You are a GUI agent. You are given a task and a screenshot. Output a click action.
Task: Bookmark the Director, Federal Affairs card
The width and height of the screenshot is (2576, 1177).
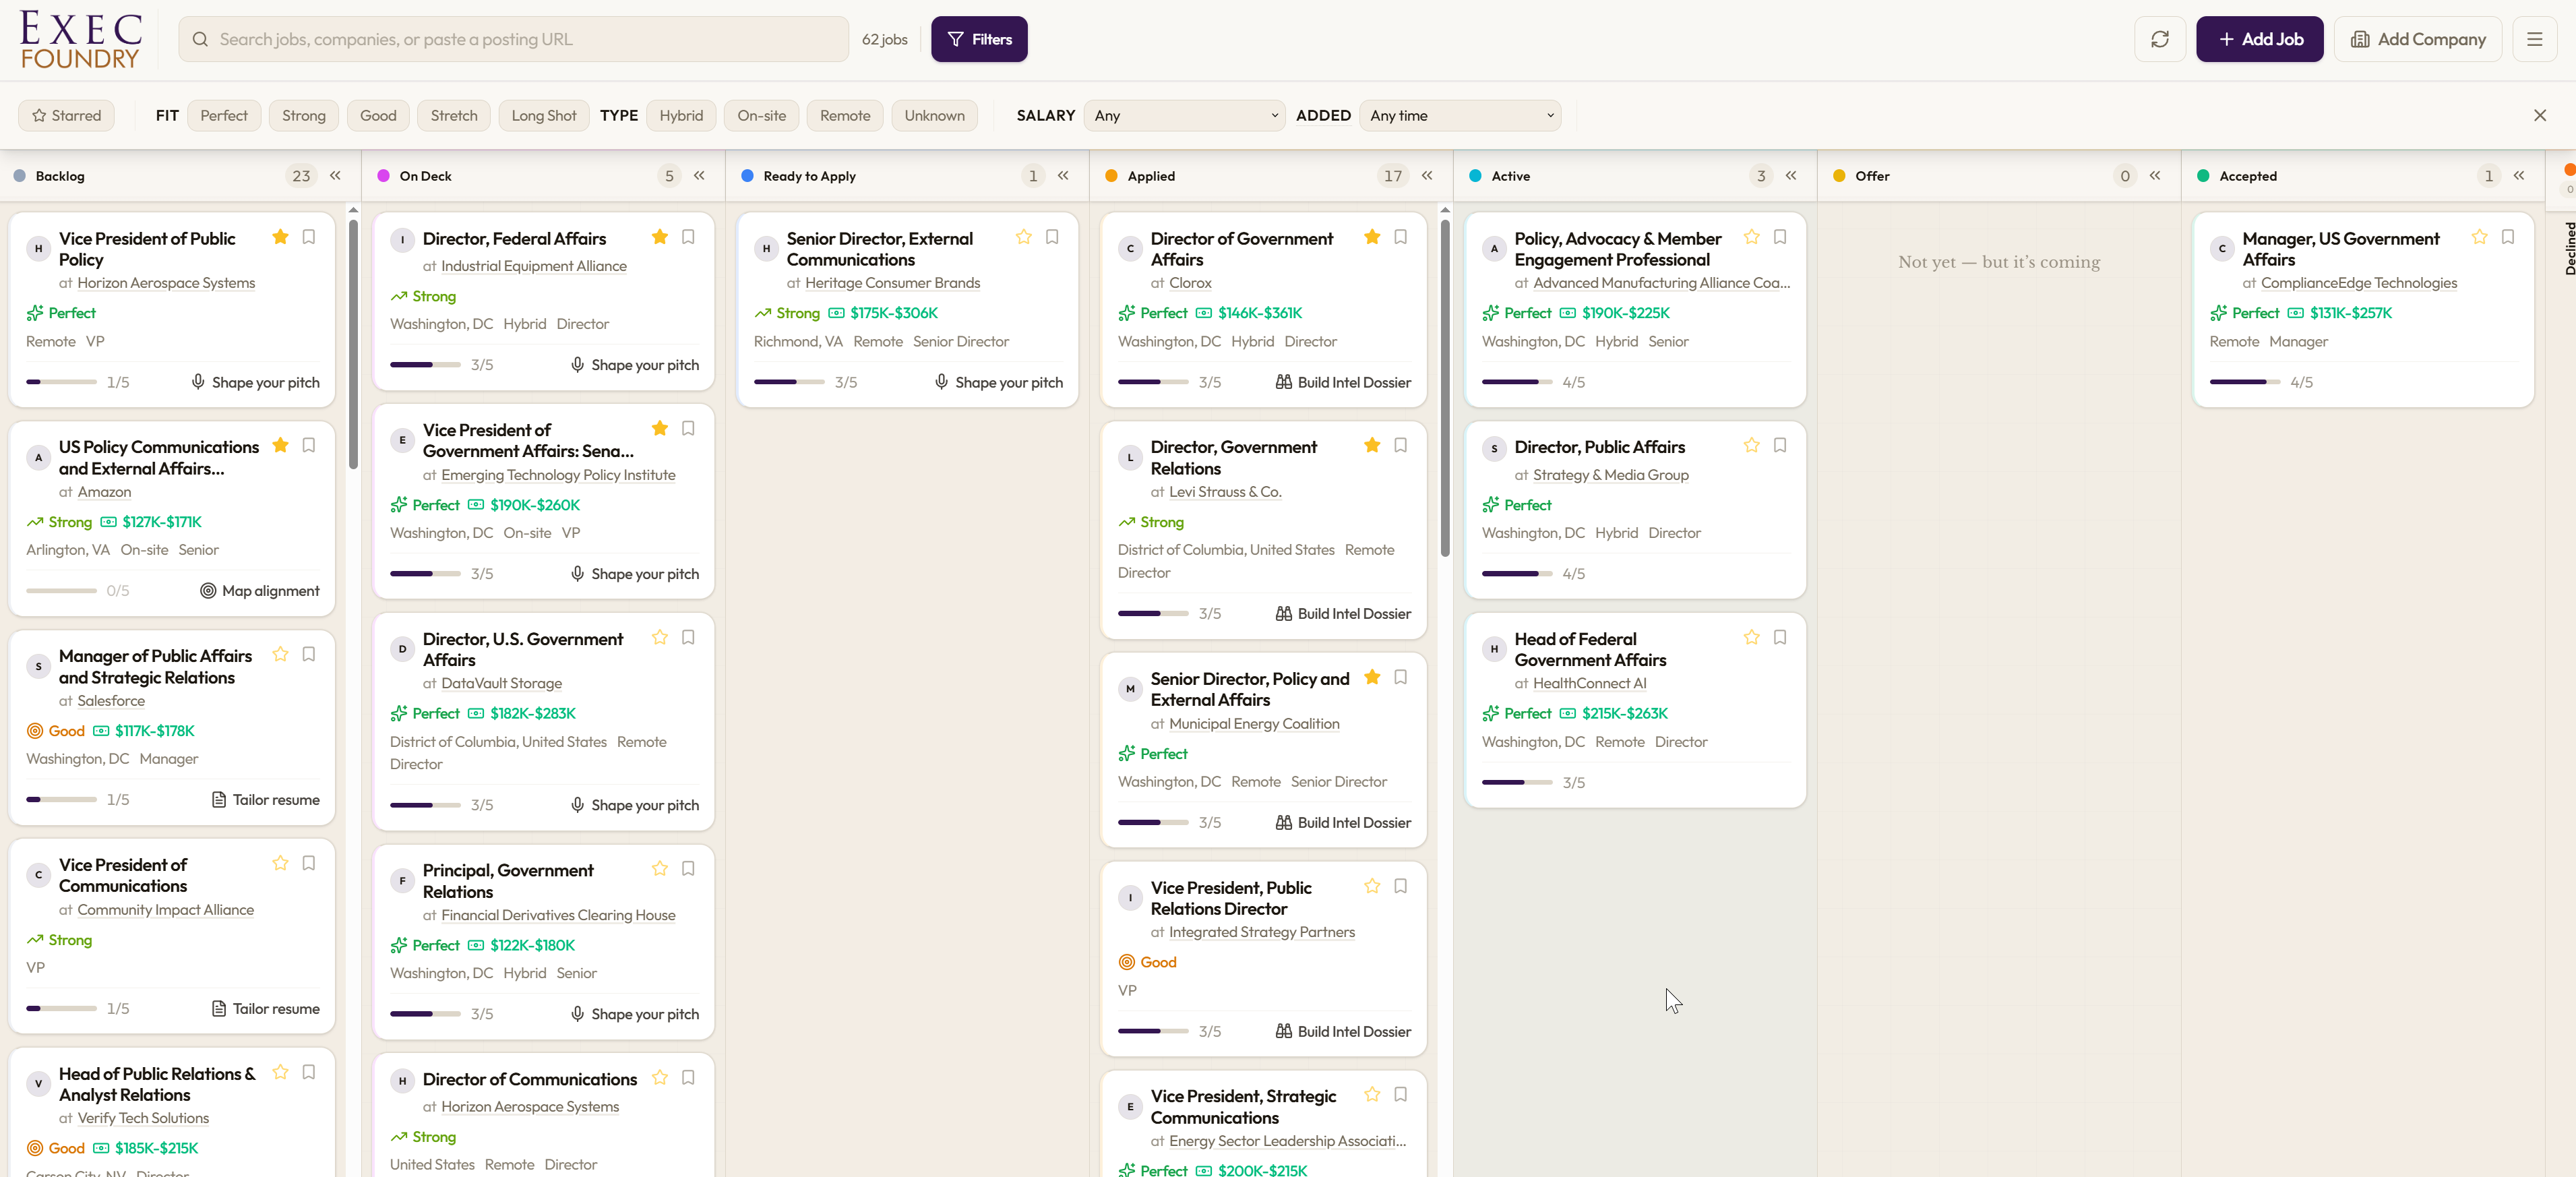pyautogui.click(x=688, y=237)
